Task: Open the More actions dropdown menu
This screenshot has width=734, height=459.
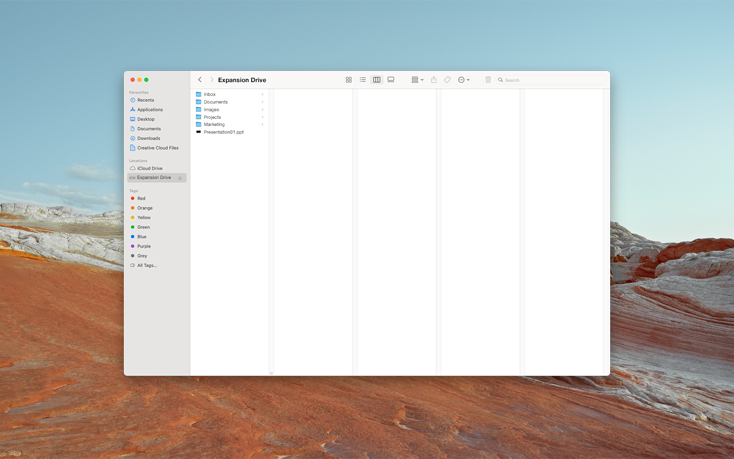Action: point(463,80)
